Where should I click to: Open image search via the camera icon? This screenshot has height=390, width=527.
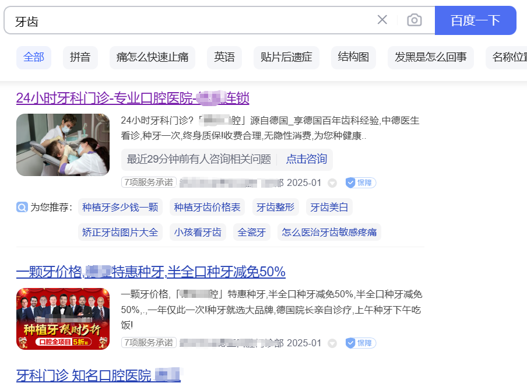[414, 19]
